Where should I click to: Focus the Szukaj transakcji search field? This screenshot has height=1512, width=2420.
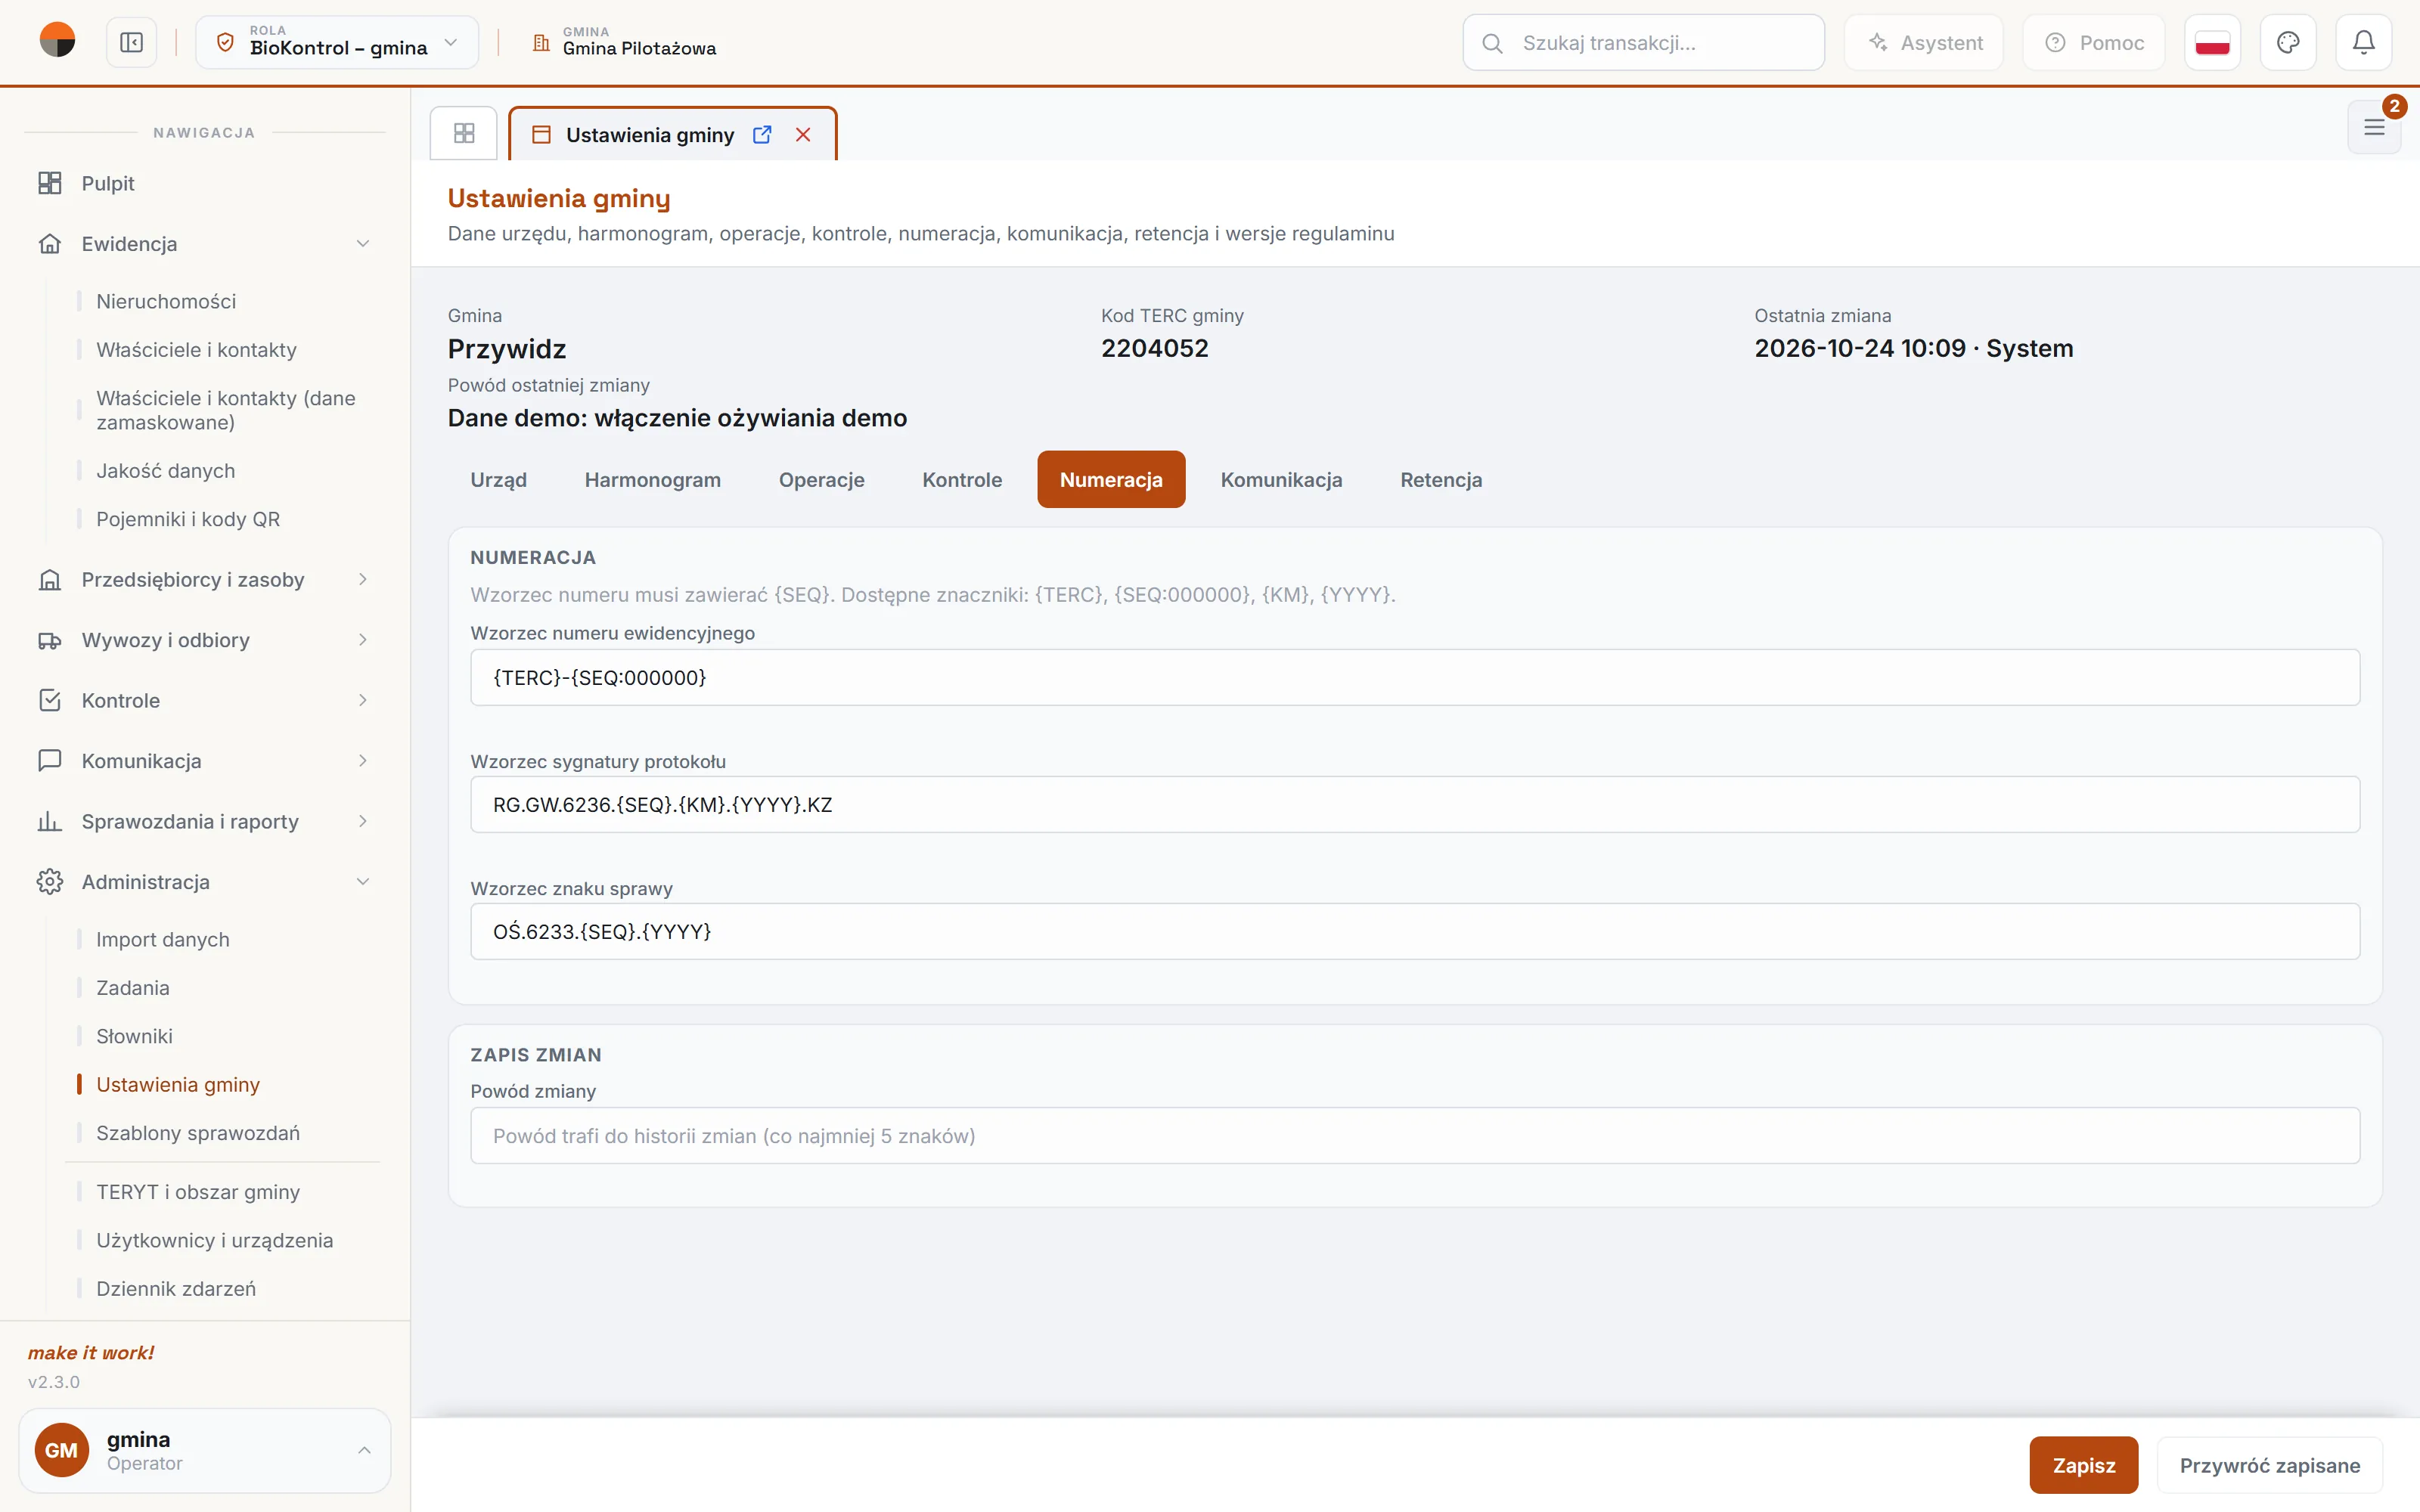(1643, 43)
